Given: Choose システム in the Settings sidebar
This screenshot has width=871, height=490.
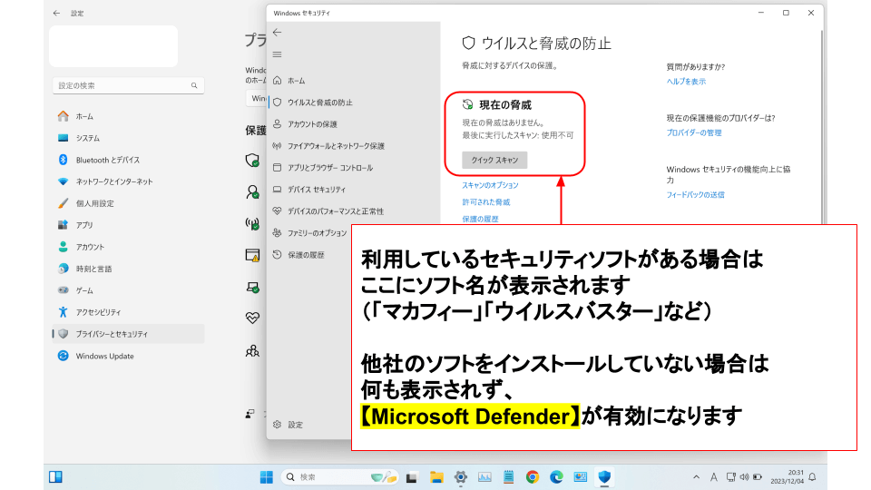Looking at the screenshot, I should pyautogui.click(x=88, y=138).
